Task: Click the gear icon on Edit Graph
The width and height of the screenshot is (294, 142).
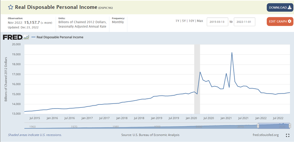Action: pyautogui.click(x=289, y=21)
